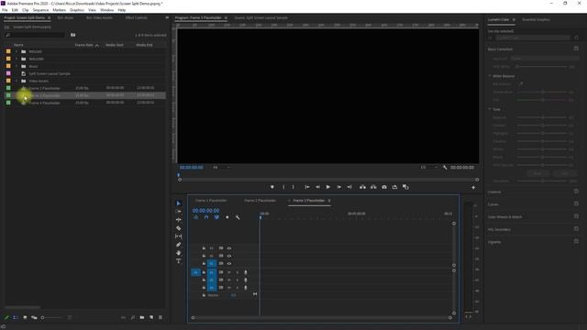
Task: Select the Track Select Forward tool
Action: pyautogui.click(x=179, y=212)
